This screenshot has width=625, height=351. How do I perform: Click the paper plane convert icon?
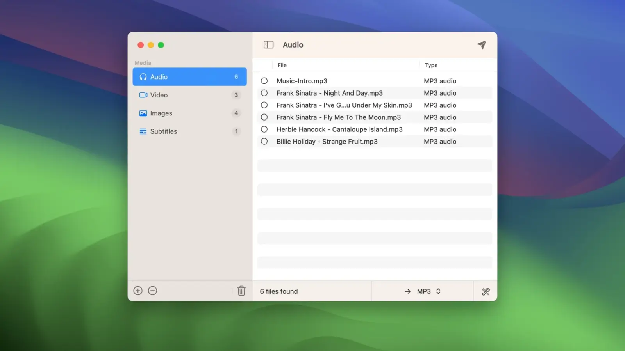(482, 45)
